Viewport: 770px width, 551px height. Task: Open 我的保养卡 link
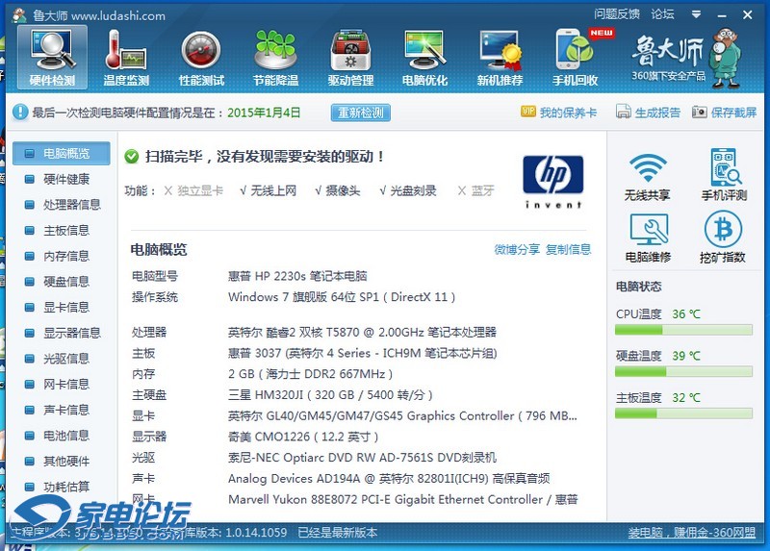coord(568,113)
